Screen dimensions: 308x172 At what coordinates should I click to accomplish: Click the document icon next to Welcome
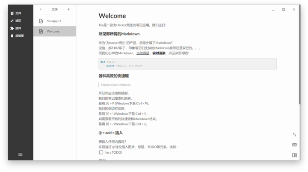(41, 31)
